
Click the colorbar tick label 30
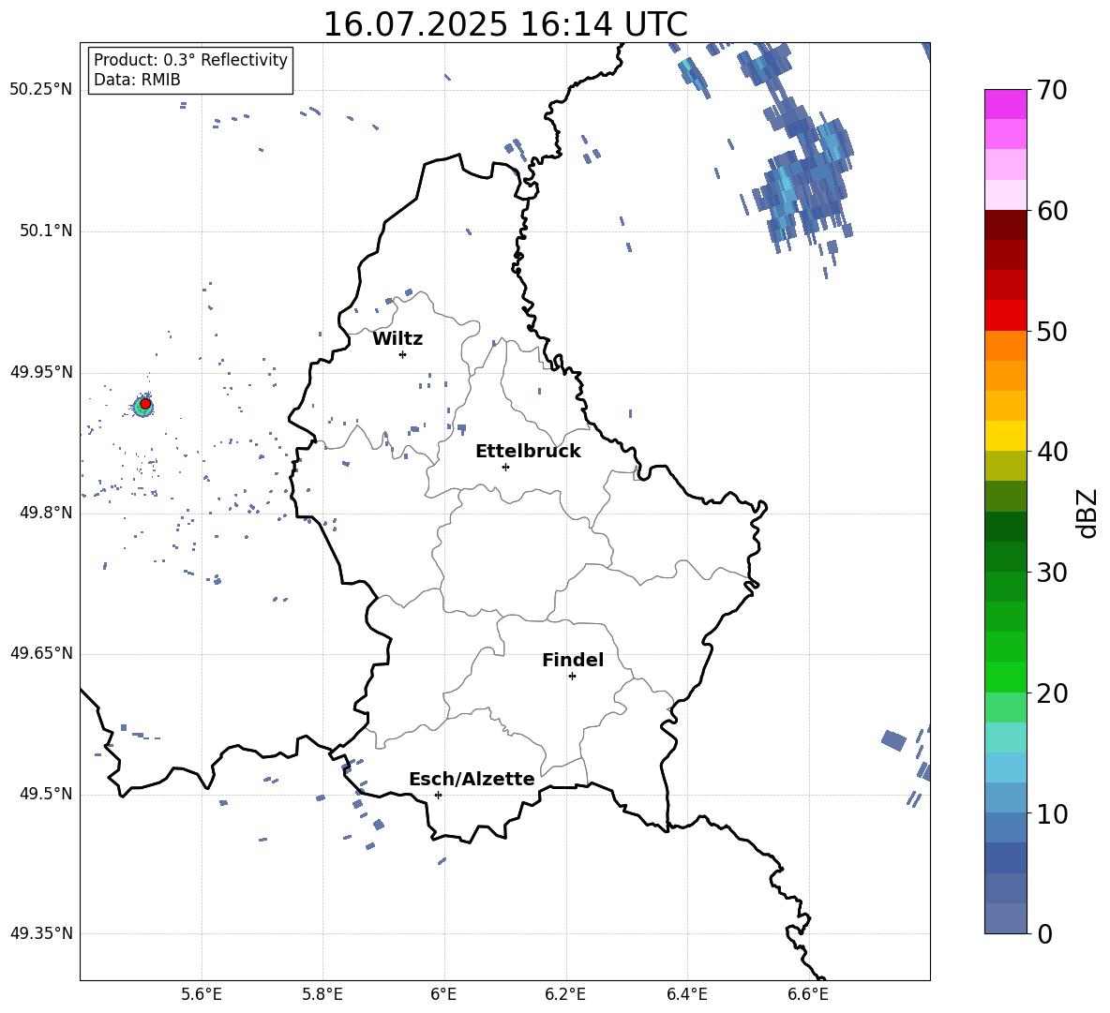[x=1052, y=572]
